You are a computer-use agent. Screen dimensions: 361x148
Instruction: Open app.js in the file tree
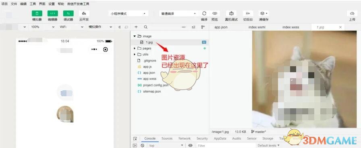[x=147, y=67]
